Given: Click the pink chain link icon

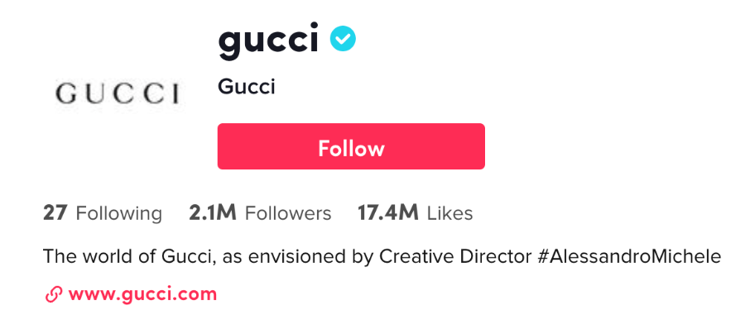Looking at the screenshot, I should pyautogui.click(x=54, y=294).
